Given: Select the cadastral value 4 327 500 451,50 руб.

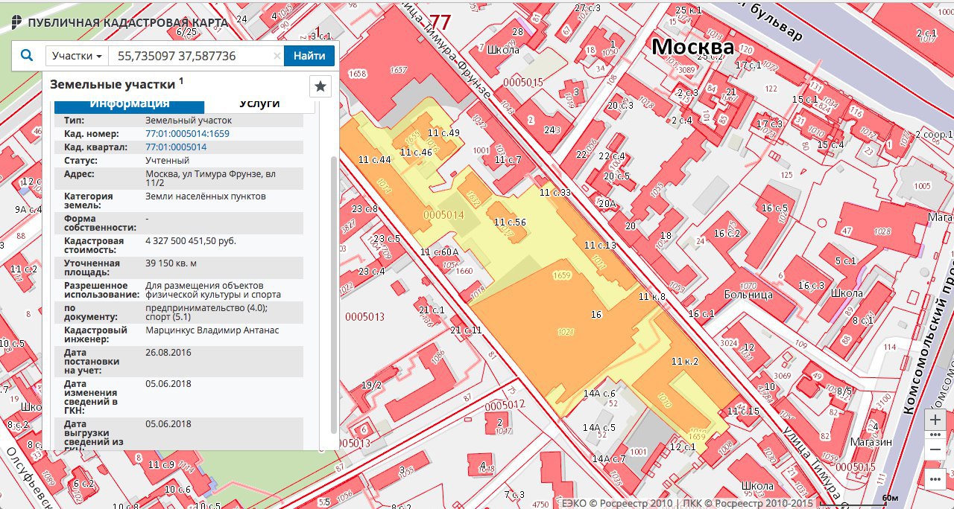Looking at the screenshot, I should [x=191, y=241].
